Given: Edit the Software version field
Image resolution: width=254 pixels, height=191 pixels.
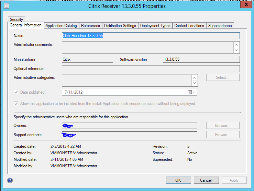Looking at the screenshot, I should tap(201, 59).
